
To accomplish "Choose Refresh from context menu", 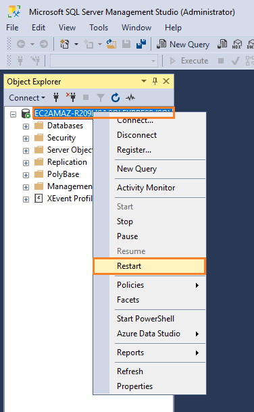I will coord(150,371).
